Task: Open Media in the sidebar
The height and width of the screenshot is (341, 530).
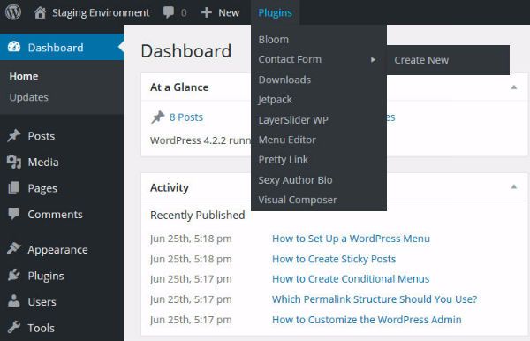Action: point(43,163)
